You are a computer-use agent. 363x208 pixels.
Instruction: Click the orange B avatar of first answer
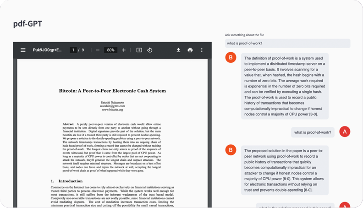click(231, 58)
